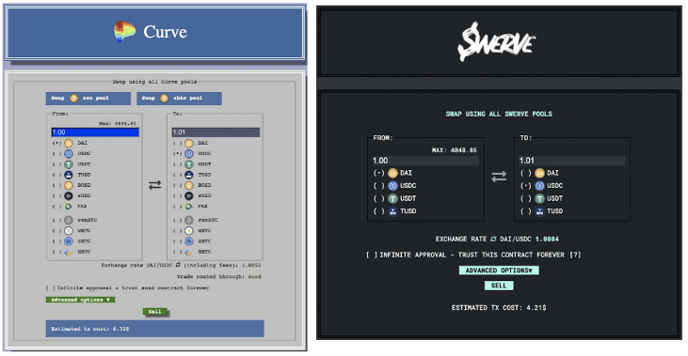
Task: Click the Sell button in Swerve
Action: tap(499, 286)
